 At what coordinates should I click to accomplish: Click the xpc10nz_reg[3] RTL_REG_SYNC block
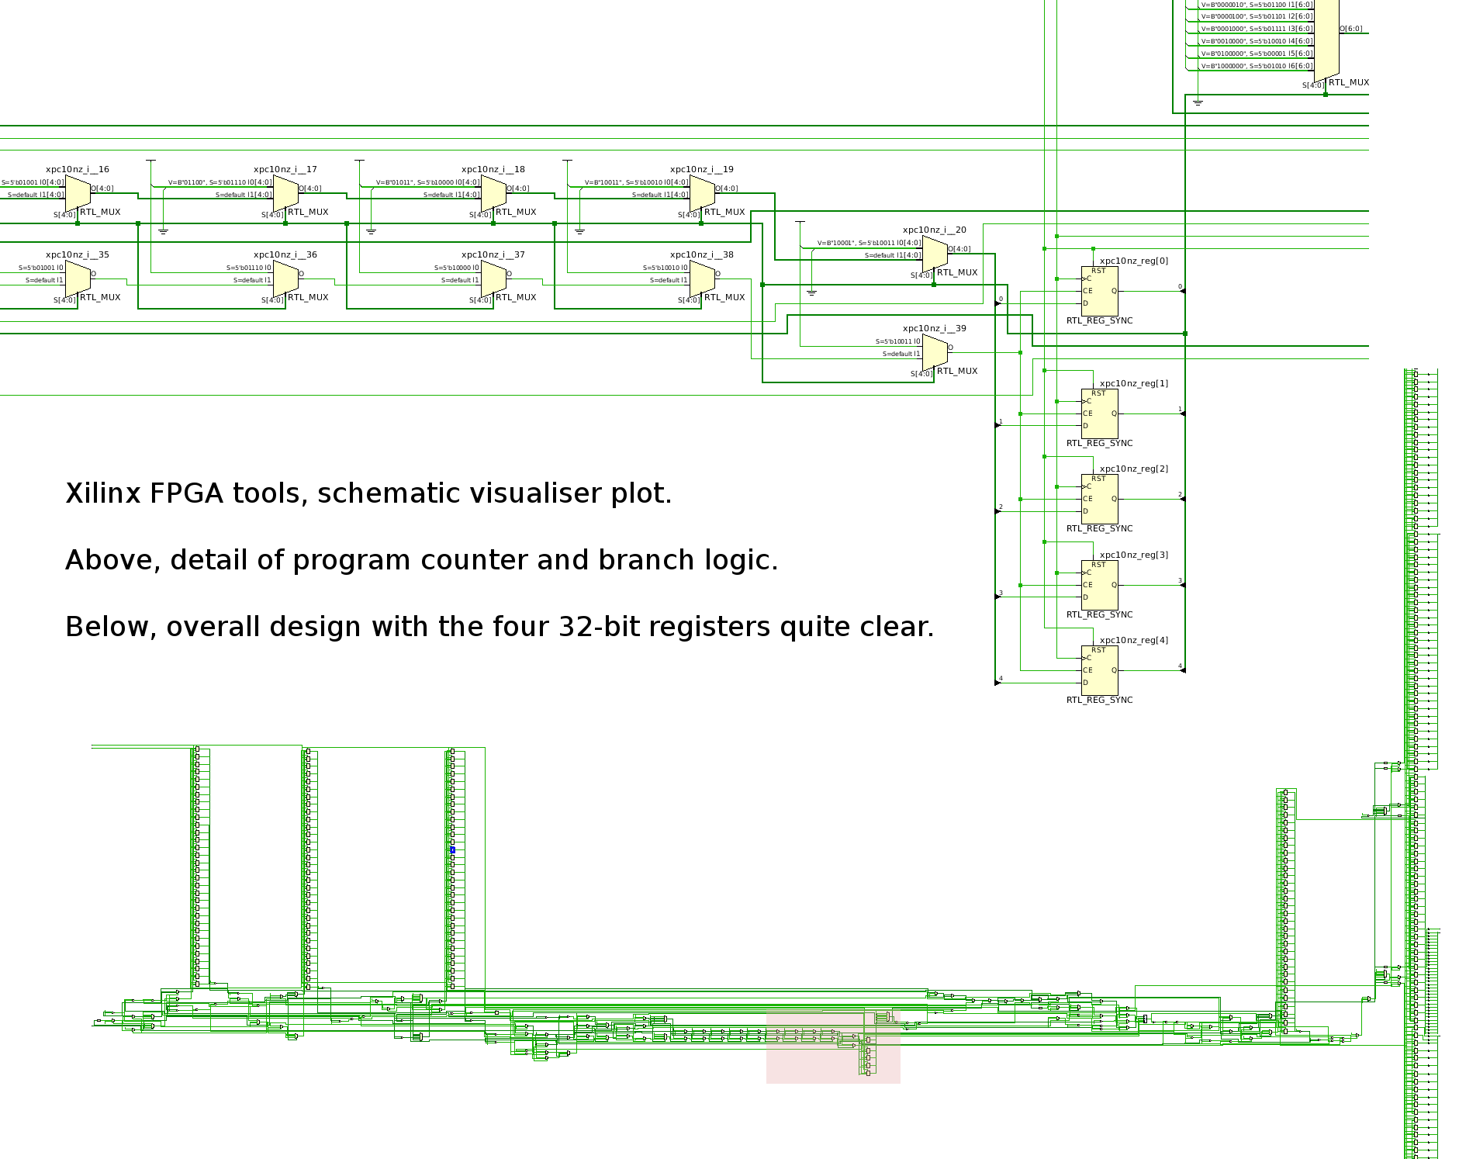[1099, 585]
